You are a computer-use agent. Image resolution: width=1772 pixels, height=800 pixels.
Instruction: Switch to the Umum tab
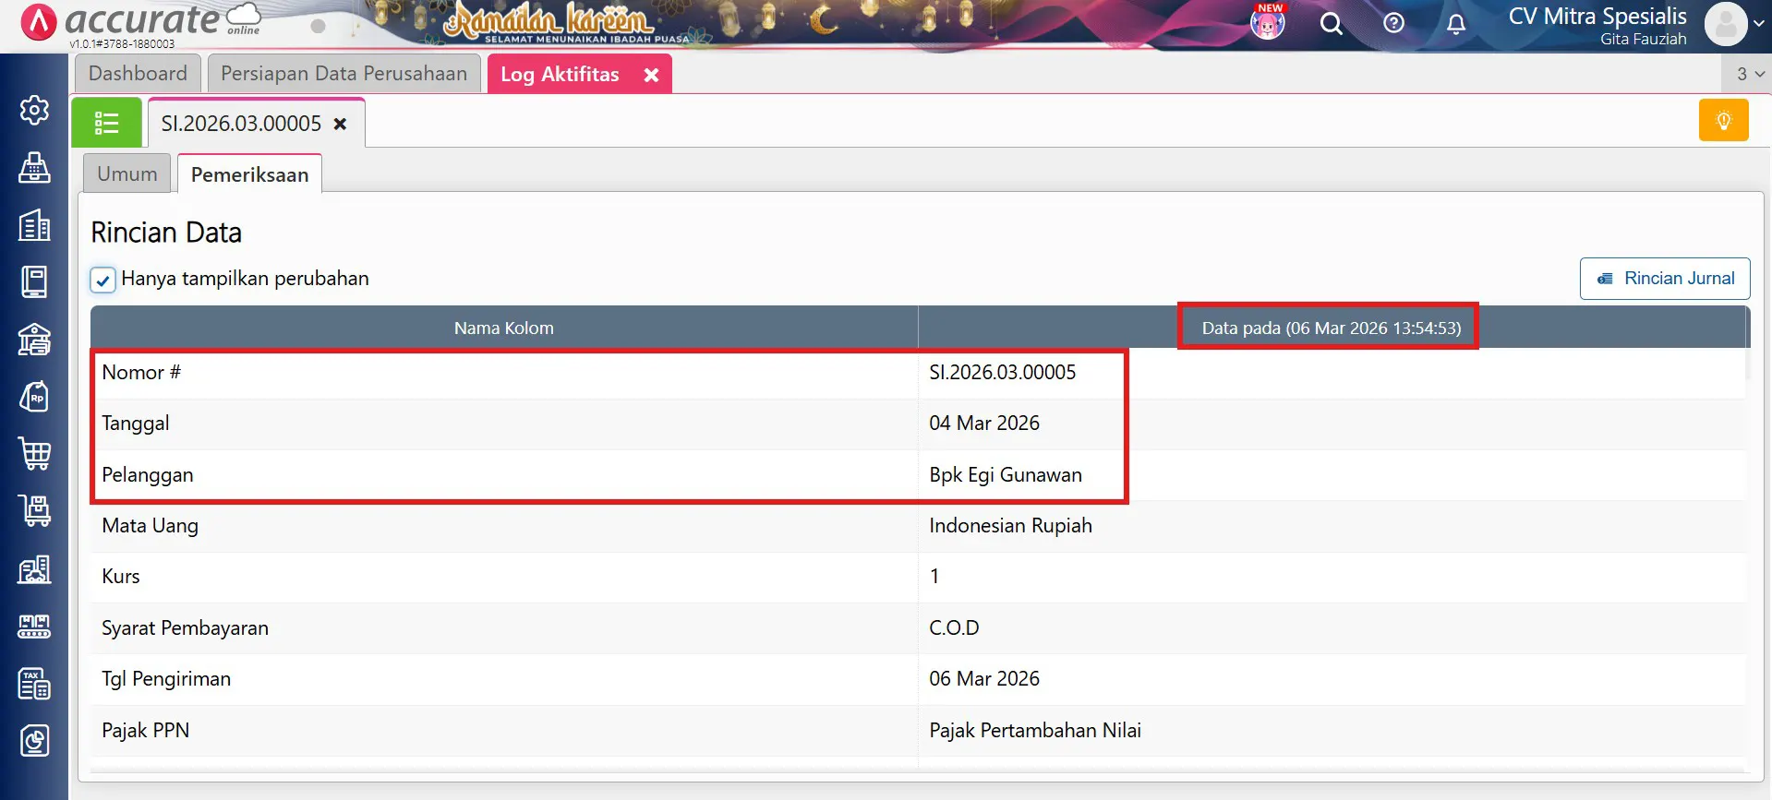coord(127,174)
